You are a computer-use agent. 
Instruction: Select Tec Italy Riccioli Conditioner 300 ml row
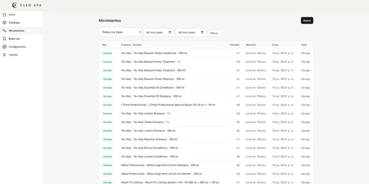click(x=206, y=148)
